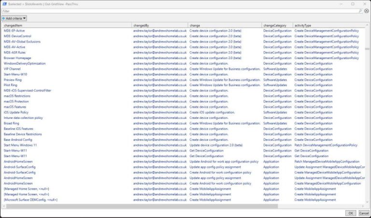The height and width of the screenshot is (218, 371).
Task: Click the vertical scrollbar track
Action: tap(368, 121)
